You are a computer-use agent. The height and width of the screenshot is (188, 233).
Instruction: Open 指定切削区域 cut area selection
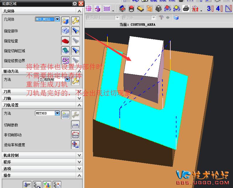pyautogui.click(x=65, y=51)
